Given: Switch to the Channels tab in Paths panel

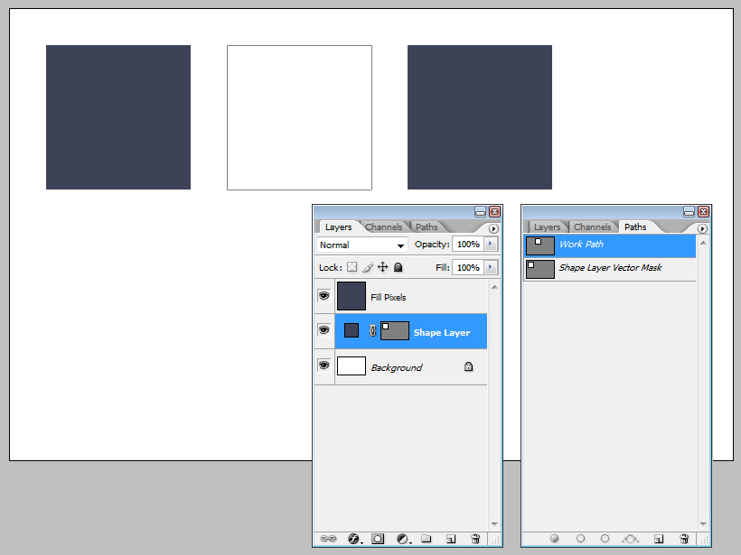Looking at the screenshot, I should [593, 227].
